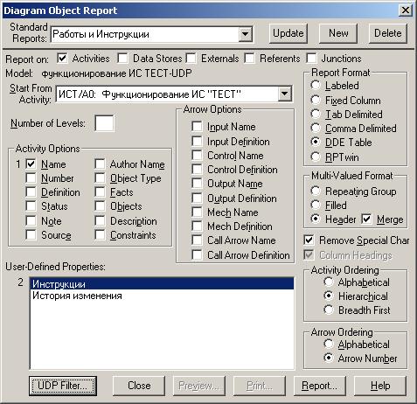417x404 pixels.
Task: Enable Control Definition arrow option
Action: pyautogui.click(x=197, y=169)
